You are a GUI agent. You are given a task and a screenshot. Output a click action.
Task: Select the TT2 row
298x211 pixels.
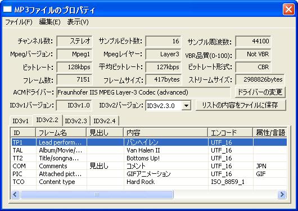point(149,158)
